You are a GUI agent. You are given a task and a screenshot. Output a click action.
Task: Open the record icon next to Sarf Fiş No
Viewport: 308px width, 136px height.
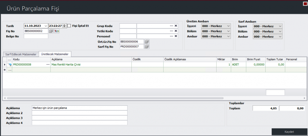coord(147,47)
